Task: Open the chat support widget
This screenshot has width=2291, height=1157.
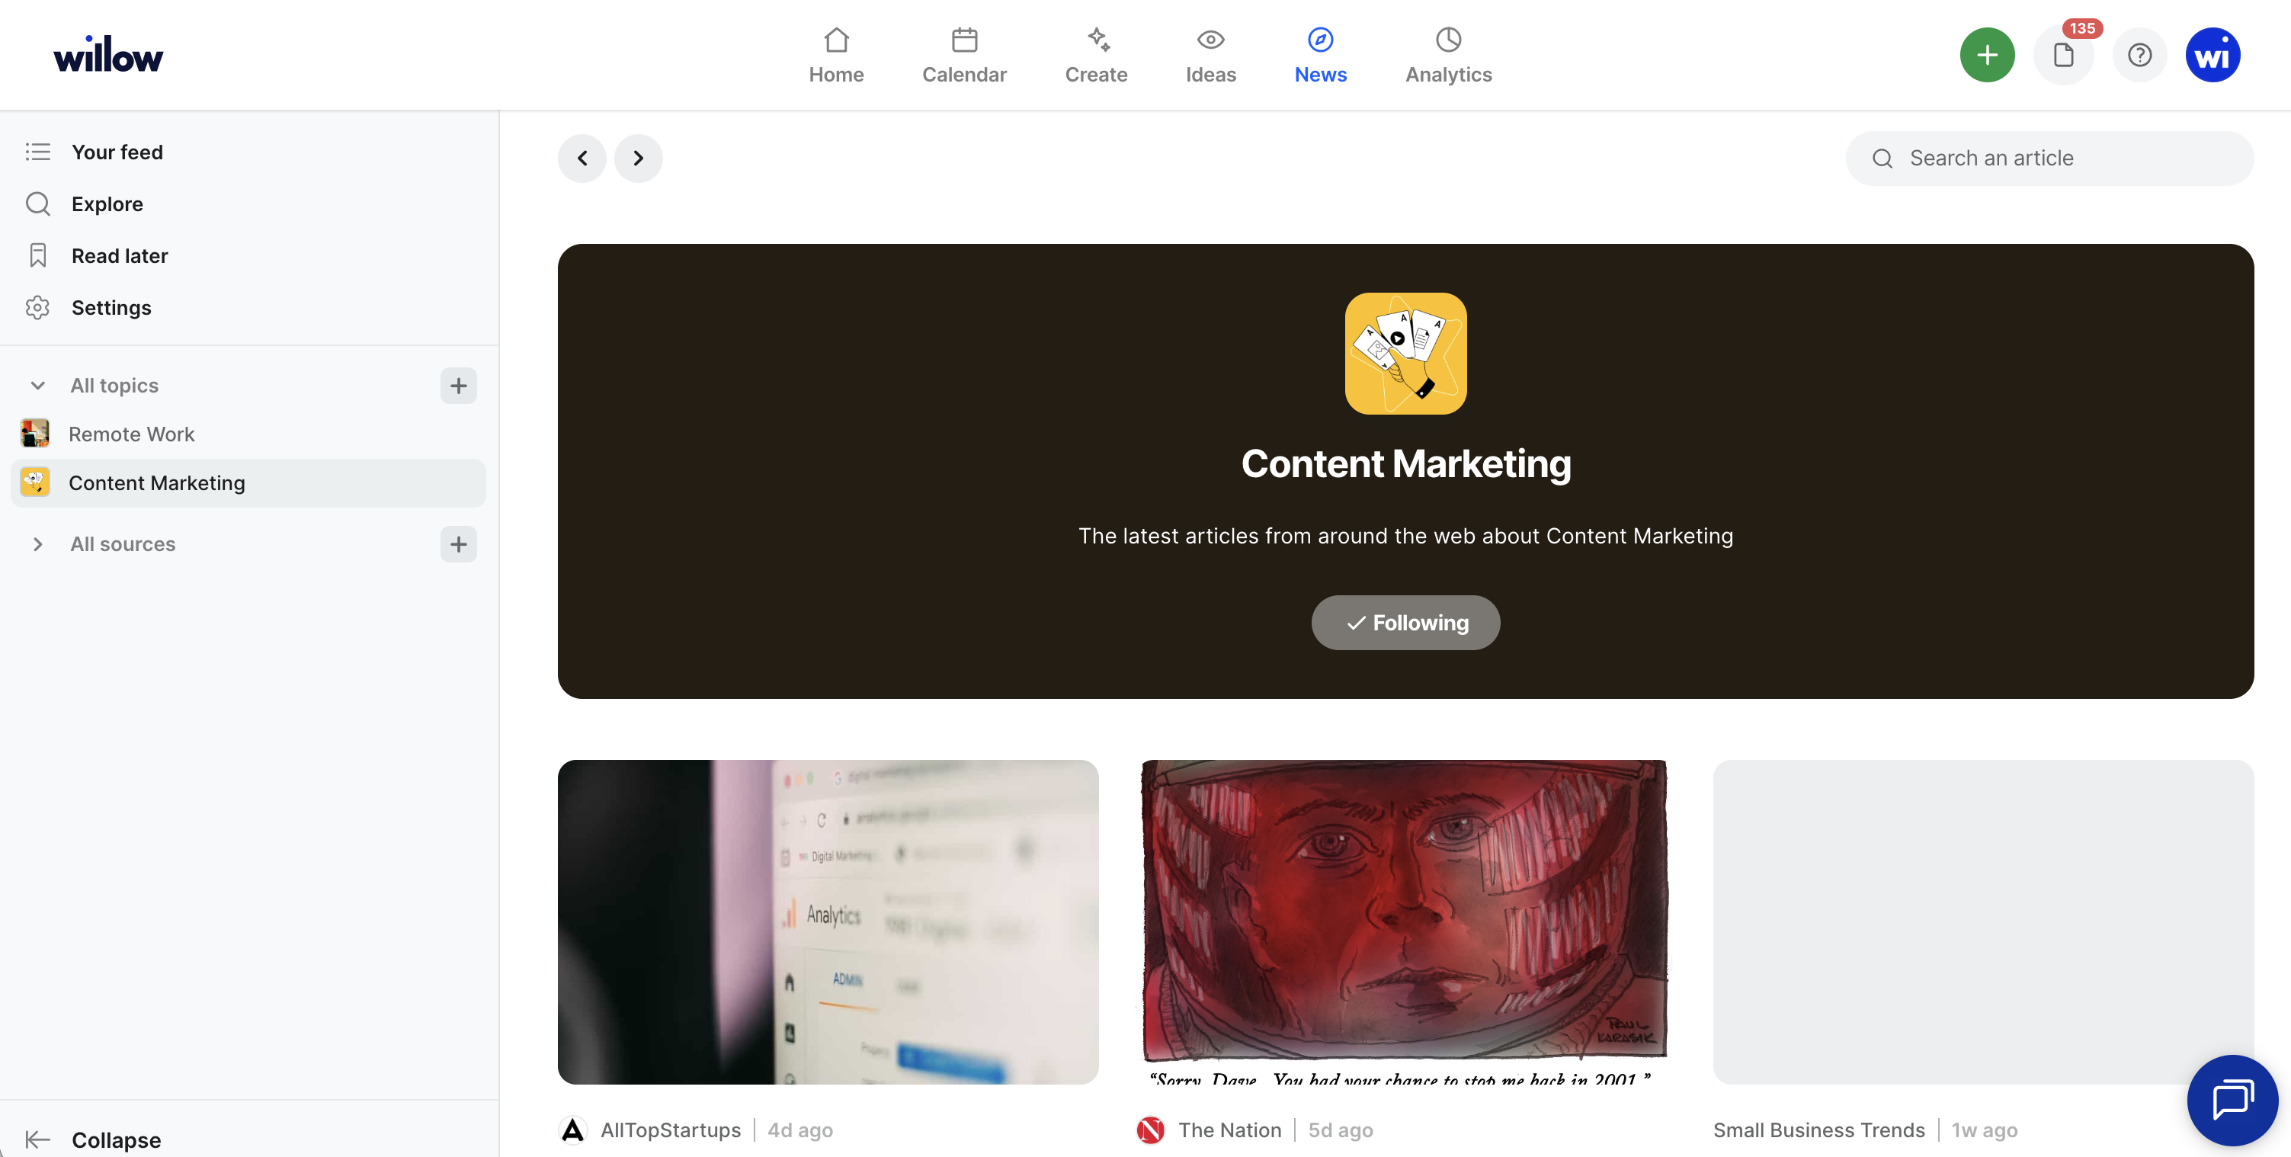Action: click(x=2232, y=1100)
